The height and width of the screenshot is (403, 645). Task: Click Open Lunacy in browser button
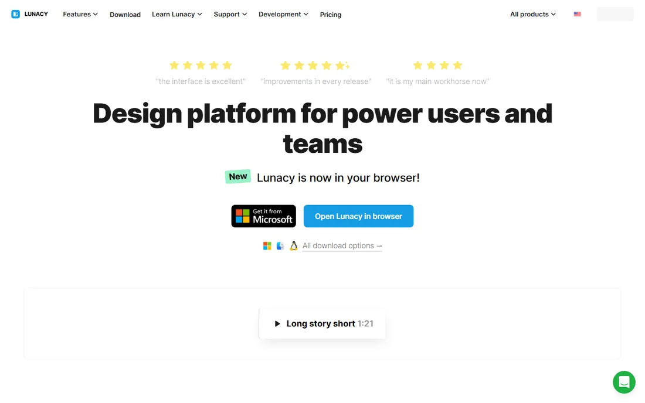pyautogui.click(x=358, y=216)
